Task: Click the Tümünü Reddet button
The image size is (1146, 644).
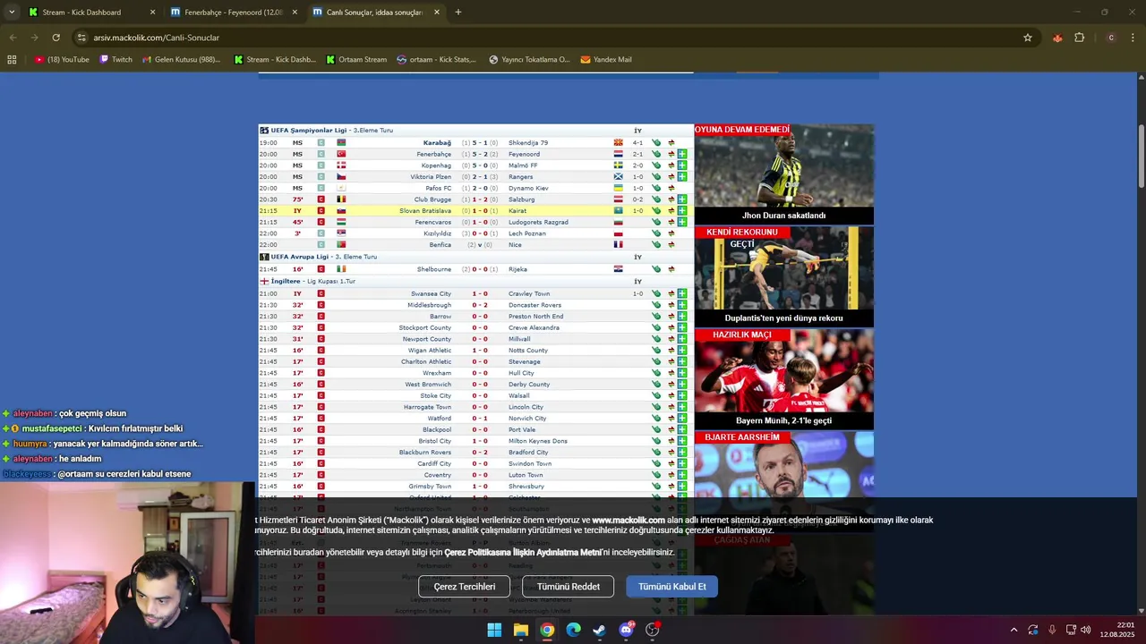Action: (569, 587)
